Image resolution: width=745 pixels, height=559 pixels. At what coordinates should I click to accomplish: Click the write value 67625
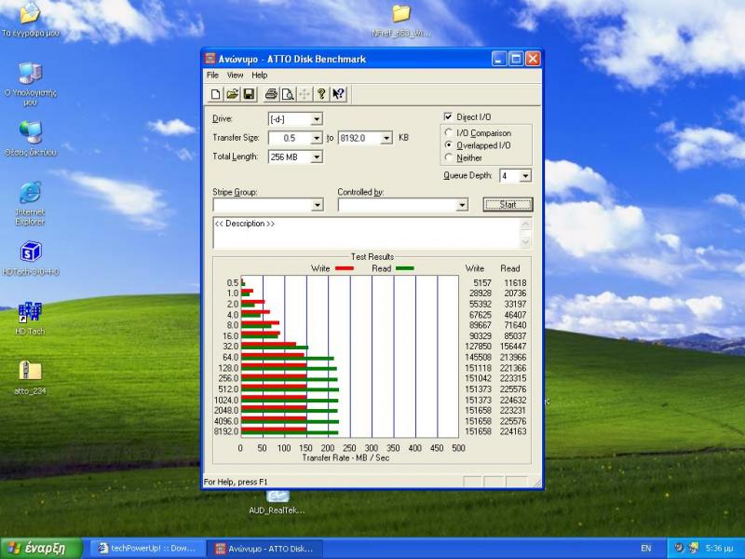coord(481,315)
